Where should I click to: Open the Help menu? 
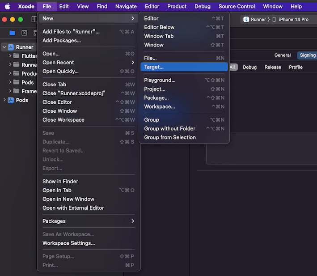coord(296,6)
